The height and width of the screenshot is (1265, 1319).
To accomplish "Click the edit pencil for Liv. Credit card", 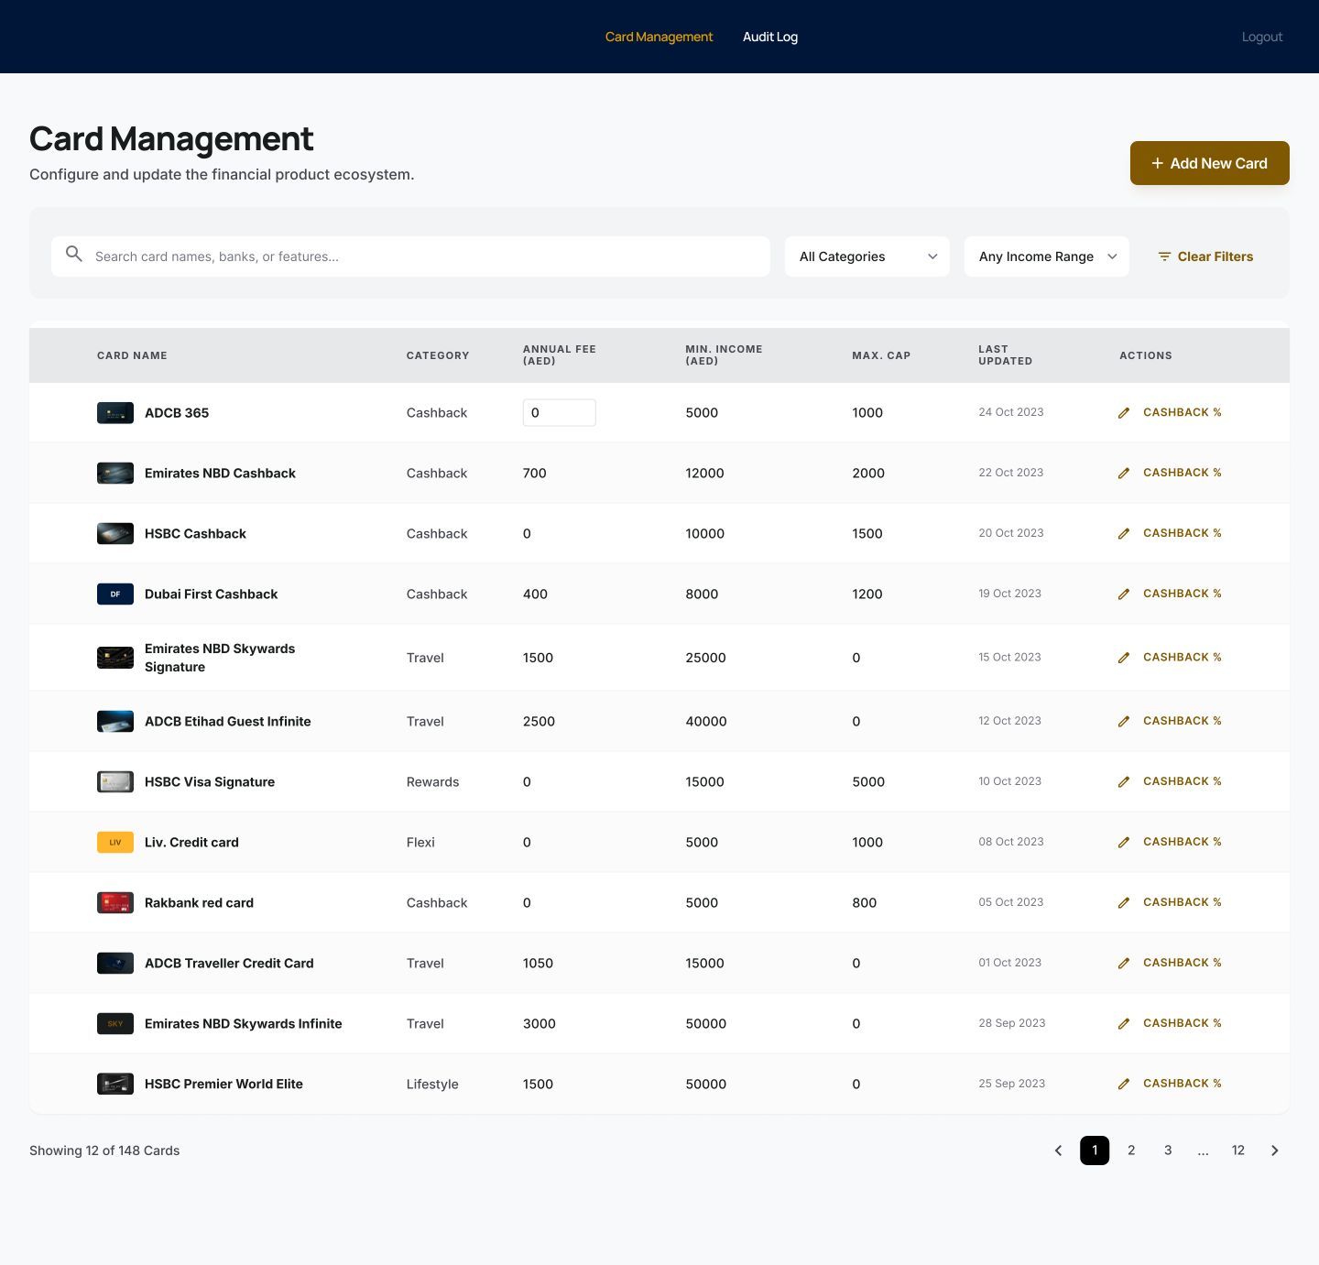I will pyautogui.click(x=1124, y=843).
